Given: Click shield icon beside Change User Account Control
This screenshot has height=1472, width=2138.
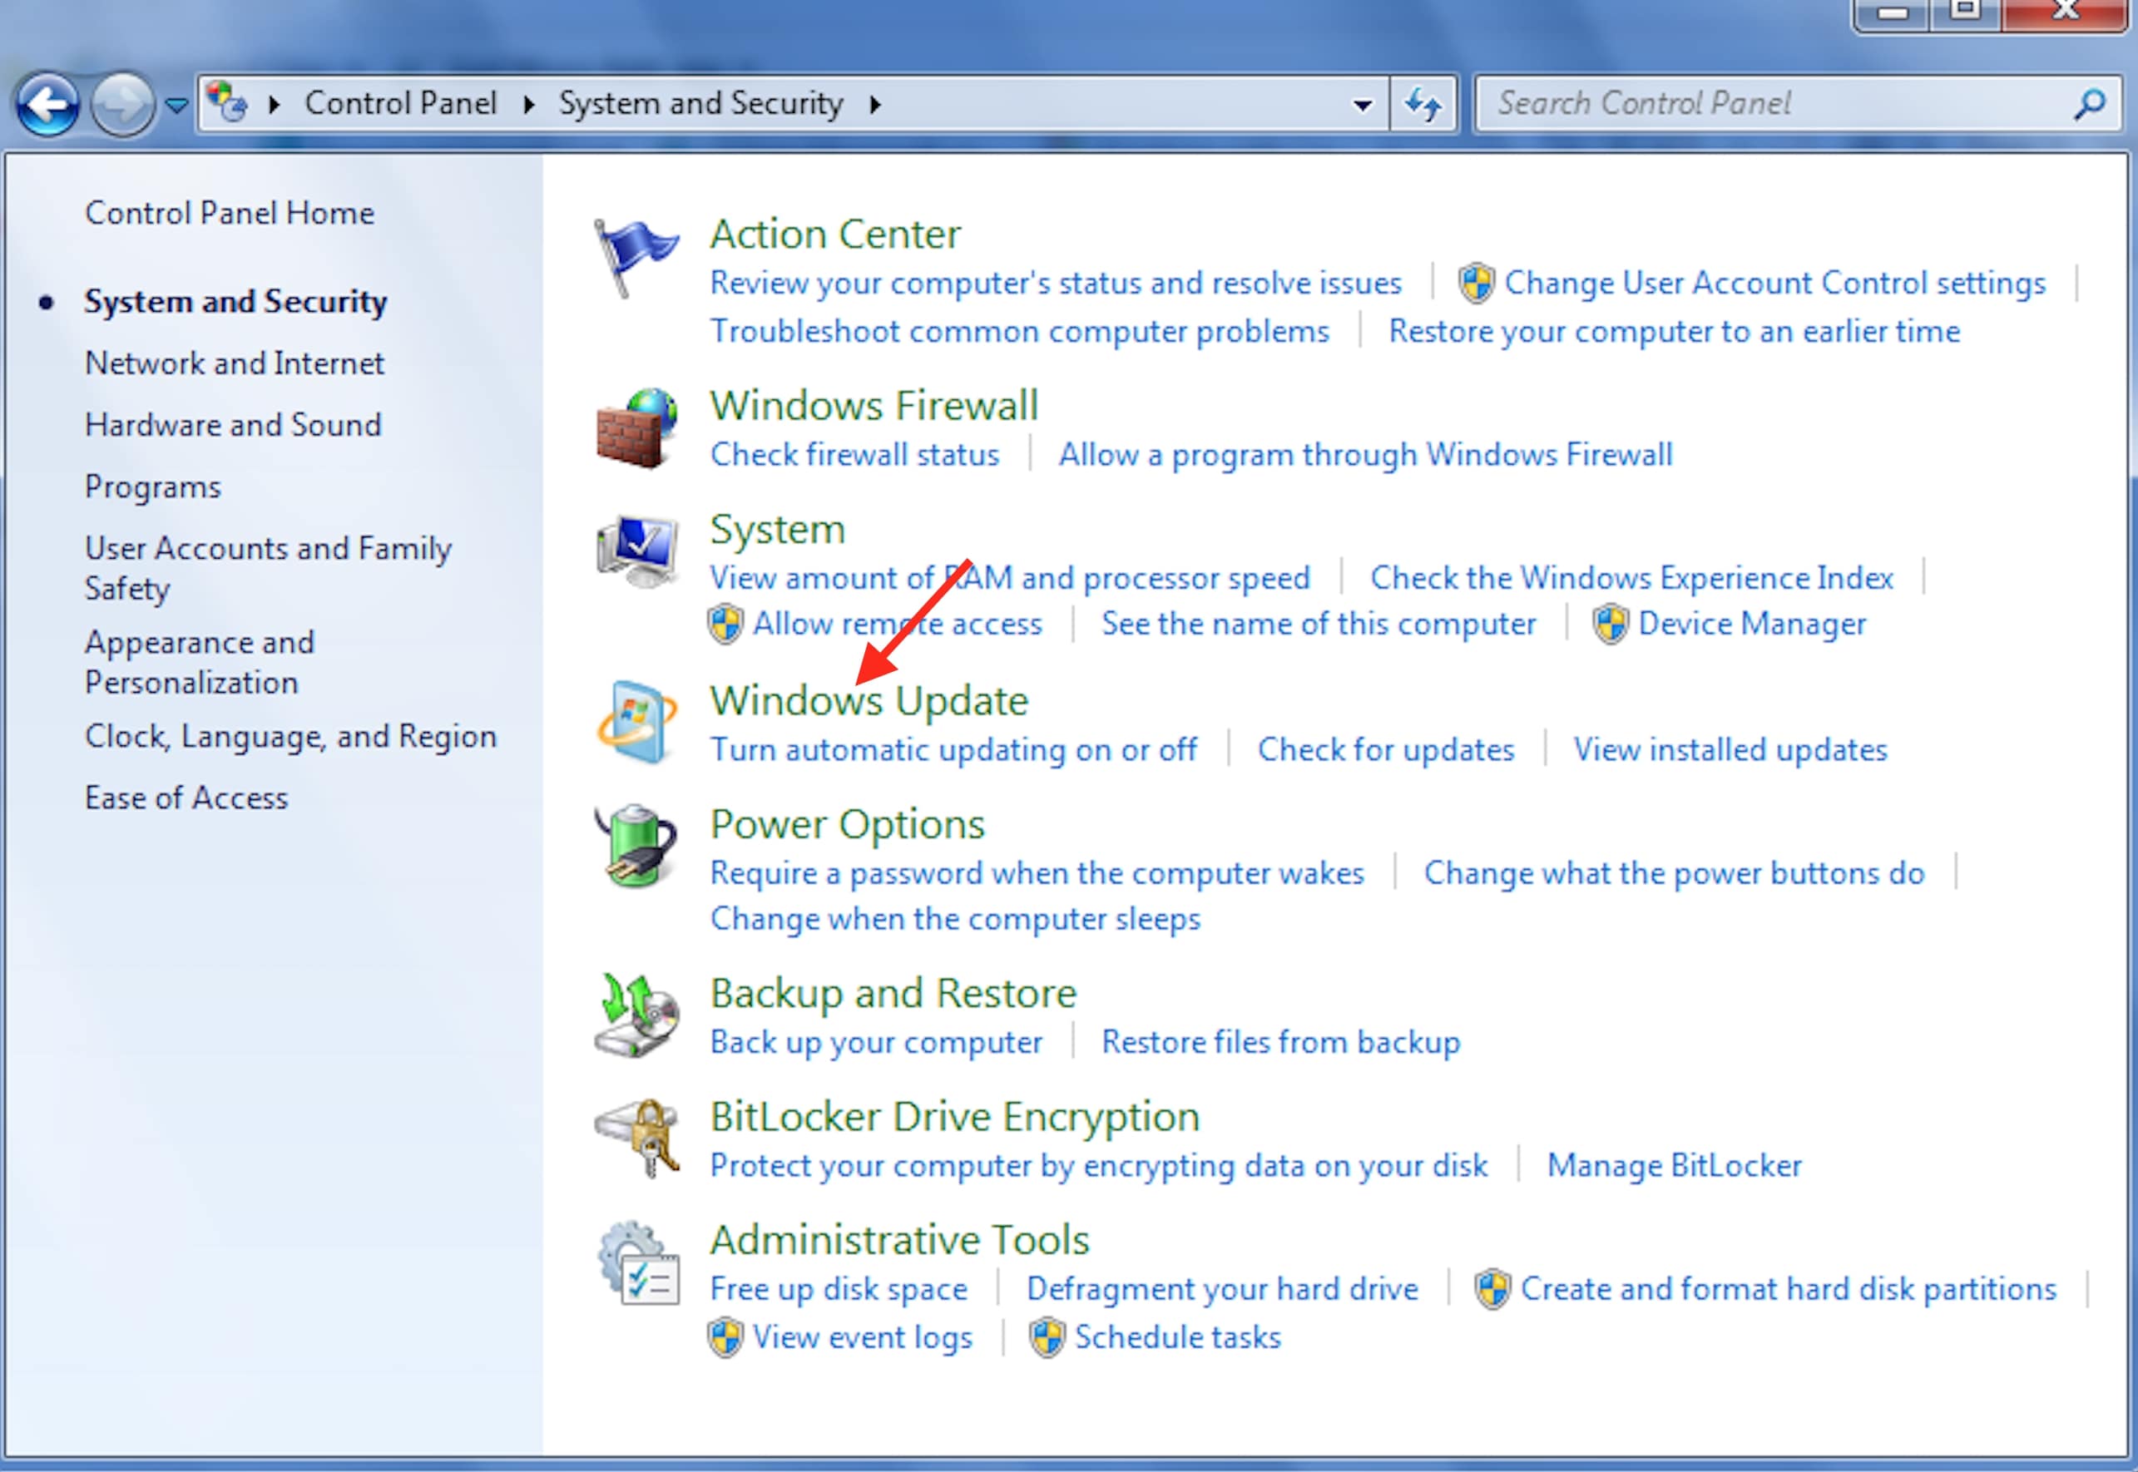Looking at the screenshot, I should (1476, 283).
